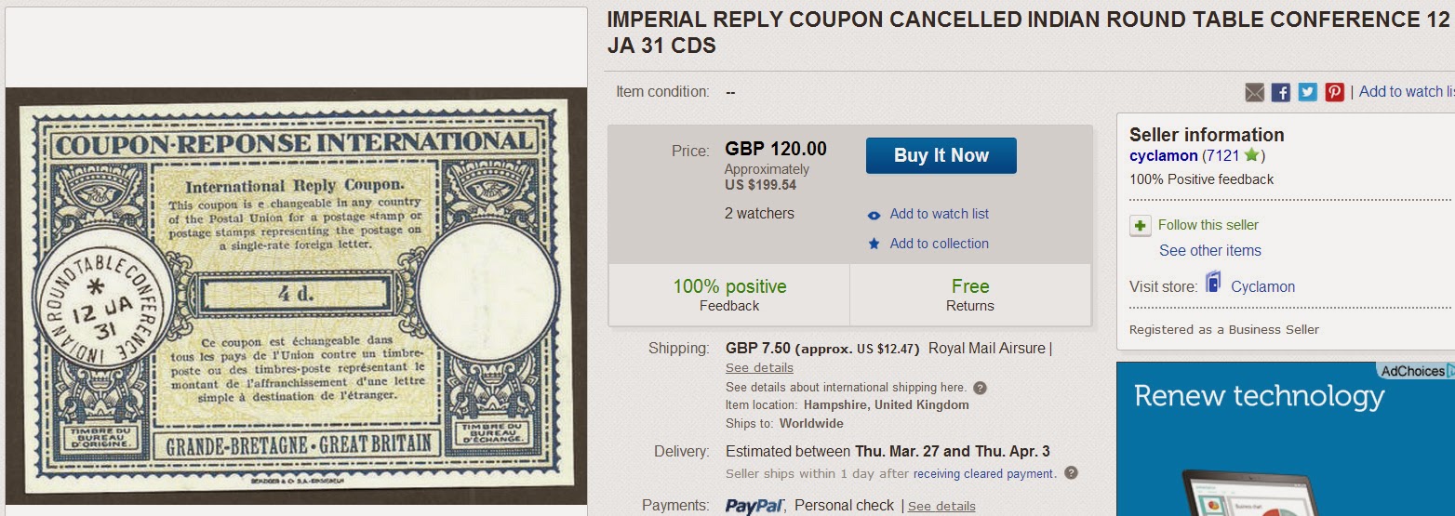Screen dimensions: 1455x516
Task: Open seller profile cyclamon
Action: 1163,156
